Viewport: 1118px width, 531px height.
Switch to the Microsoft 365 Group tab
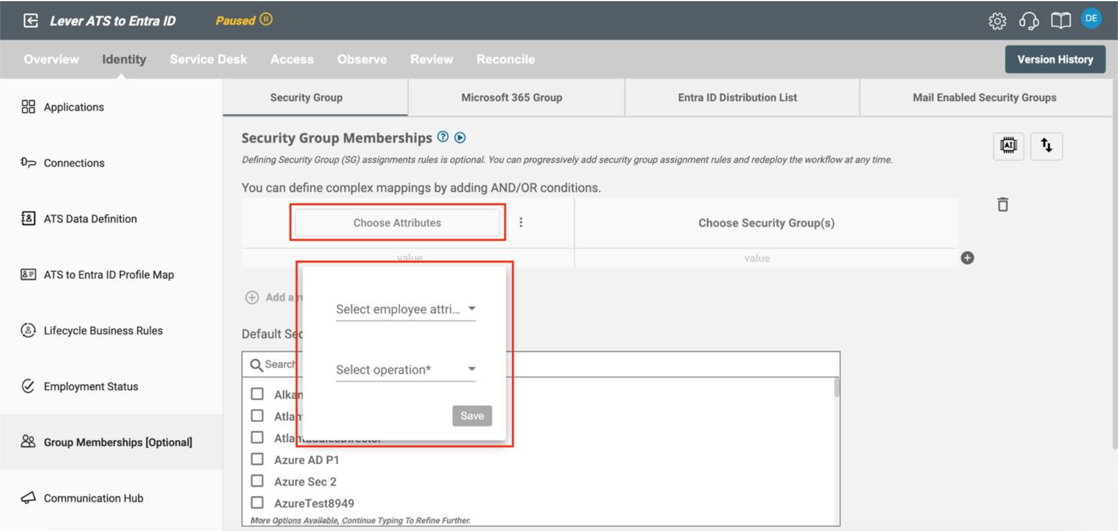click(512, 98)
